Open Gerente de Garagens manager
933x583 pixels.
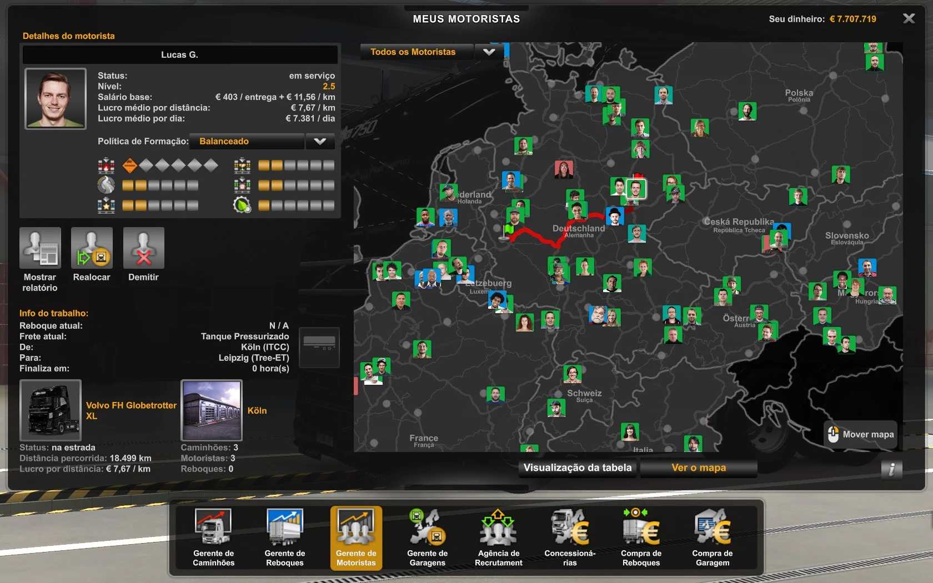point(427,537)
